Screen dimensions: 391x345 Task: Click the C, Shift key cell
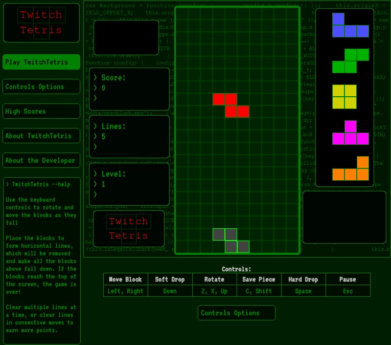pyautogui.click(x=259, y=291)
